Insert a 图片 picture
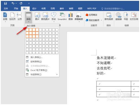140x105 pixels. click(x=37, y=16)
